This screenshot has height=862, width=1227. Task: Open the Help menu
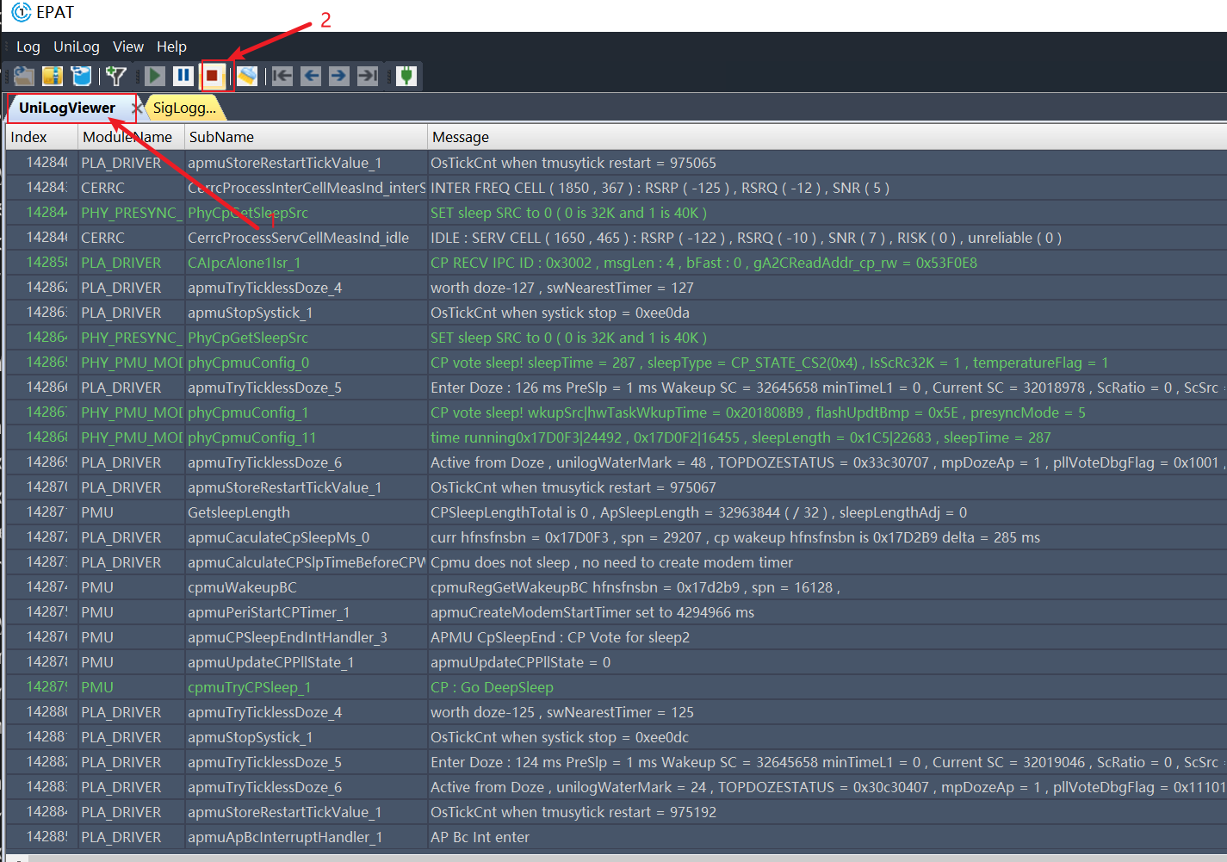(x=171, y=47)
